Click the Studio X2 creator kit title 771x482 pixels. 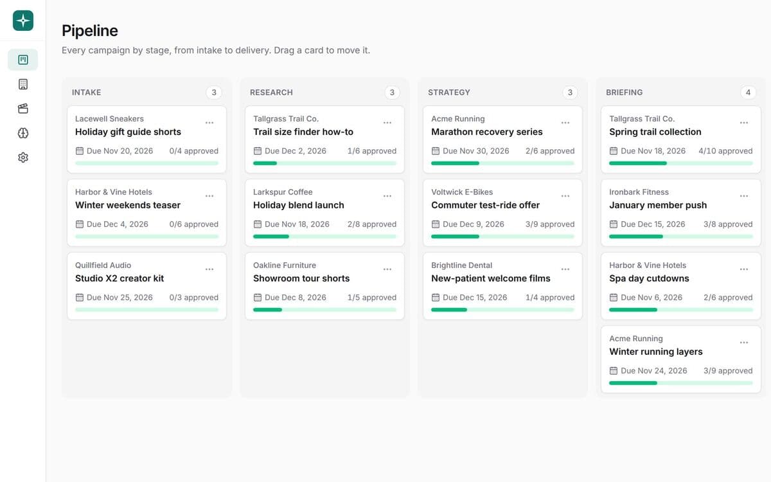point(120,278)
